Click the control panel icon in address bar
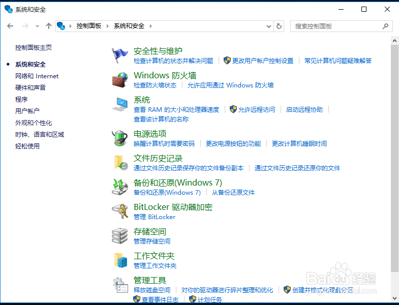The height and width of the screenshot is (305, 399). [61, 26]
